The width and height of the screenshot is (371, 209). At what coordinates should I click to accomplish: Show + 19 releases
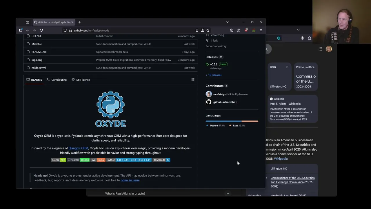(x=214, y=75)
